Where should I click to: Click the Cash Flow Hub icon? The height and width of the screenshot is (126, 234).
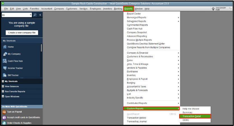point(5,61)
